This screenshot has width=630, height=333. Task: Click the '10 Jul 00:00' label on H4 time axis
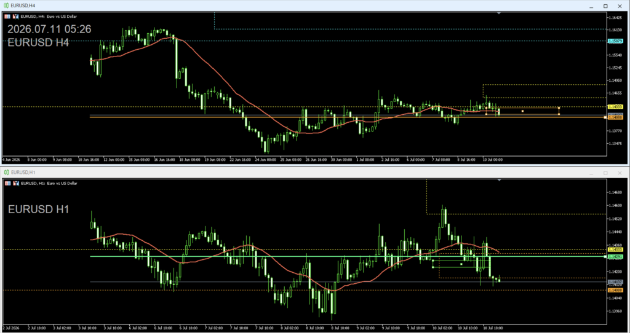tap(492, 160)
